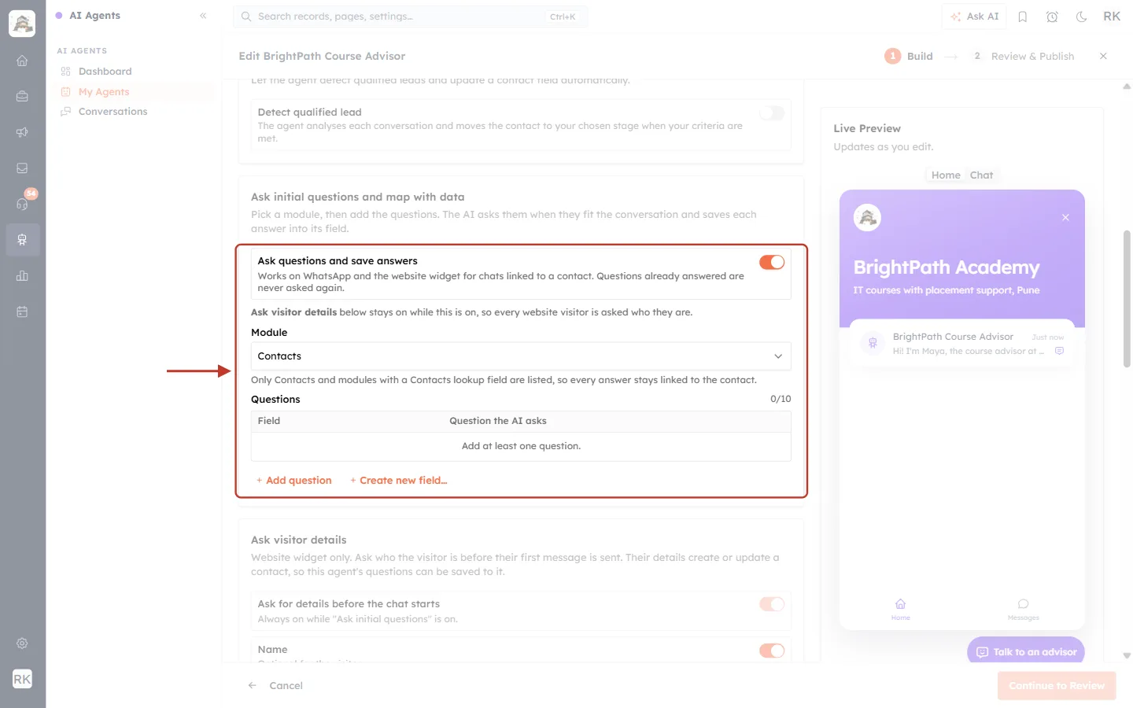Open the briefcase icon in left rail

pyautogui.click(x=22, y=96)
